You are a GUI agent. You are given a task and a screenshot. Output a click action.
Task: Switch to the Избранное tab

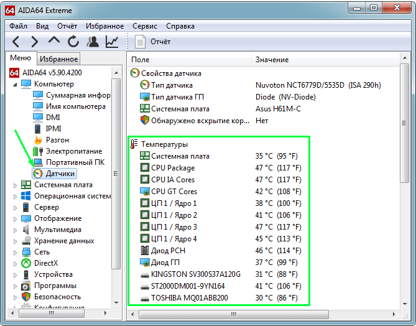(x=58, y=59)
